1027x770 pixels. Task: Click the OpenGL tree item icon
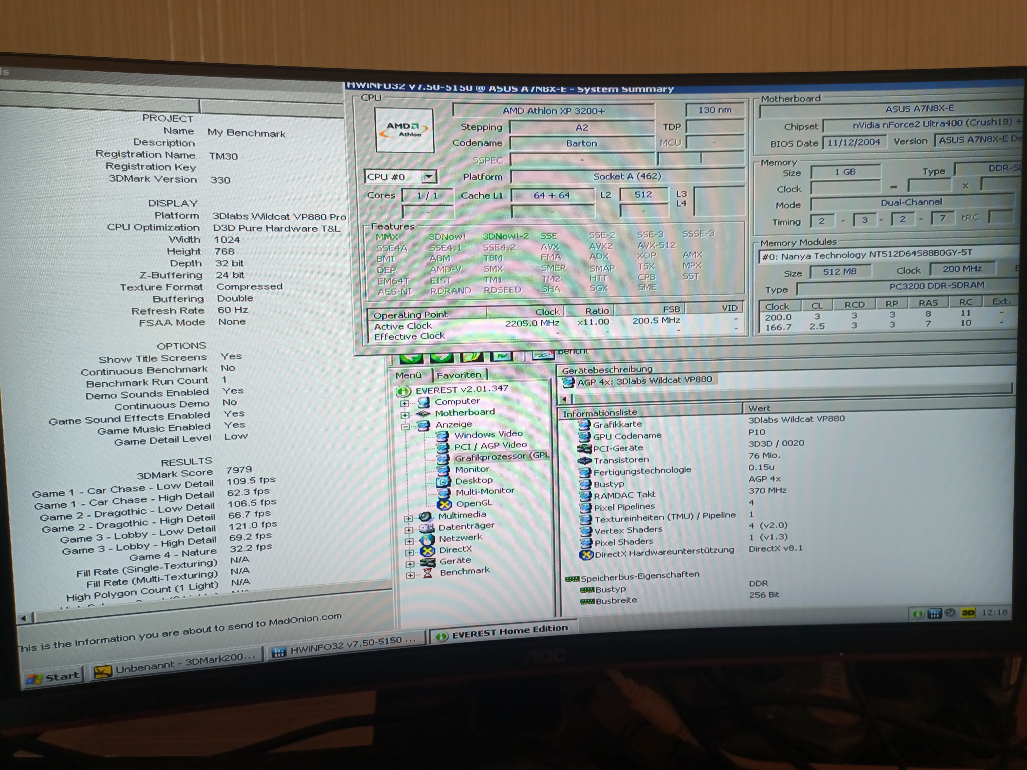pos(444,504)
